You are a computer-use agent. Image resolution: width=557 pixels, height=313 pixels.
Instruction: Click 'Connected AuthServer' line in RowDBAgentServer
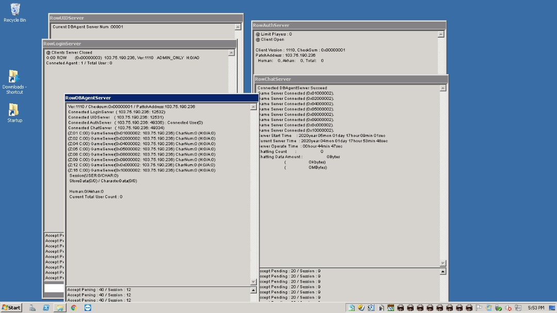(135, 123)
